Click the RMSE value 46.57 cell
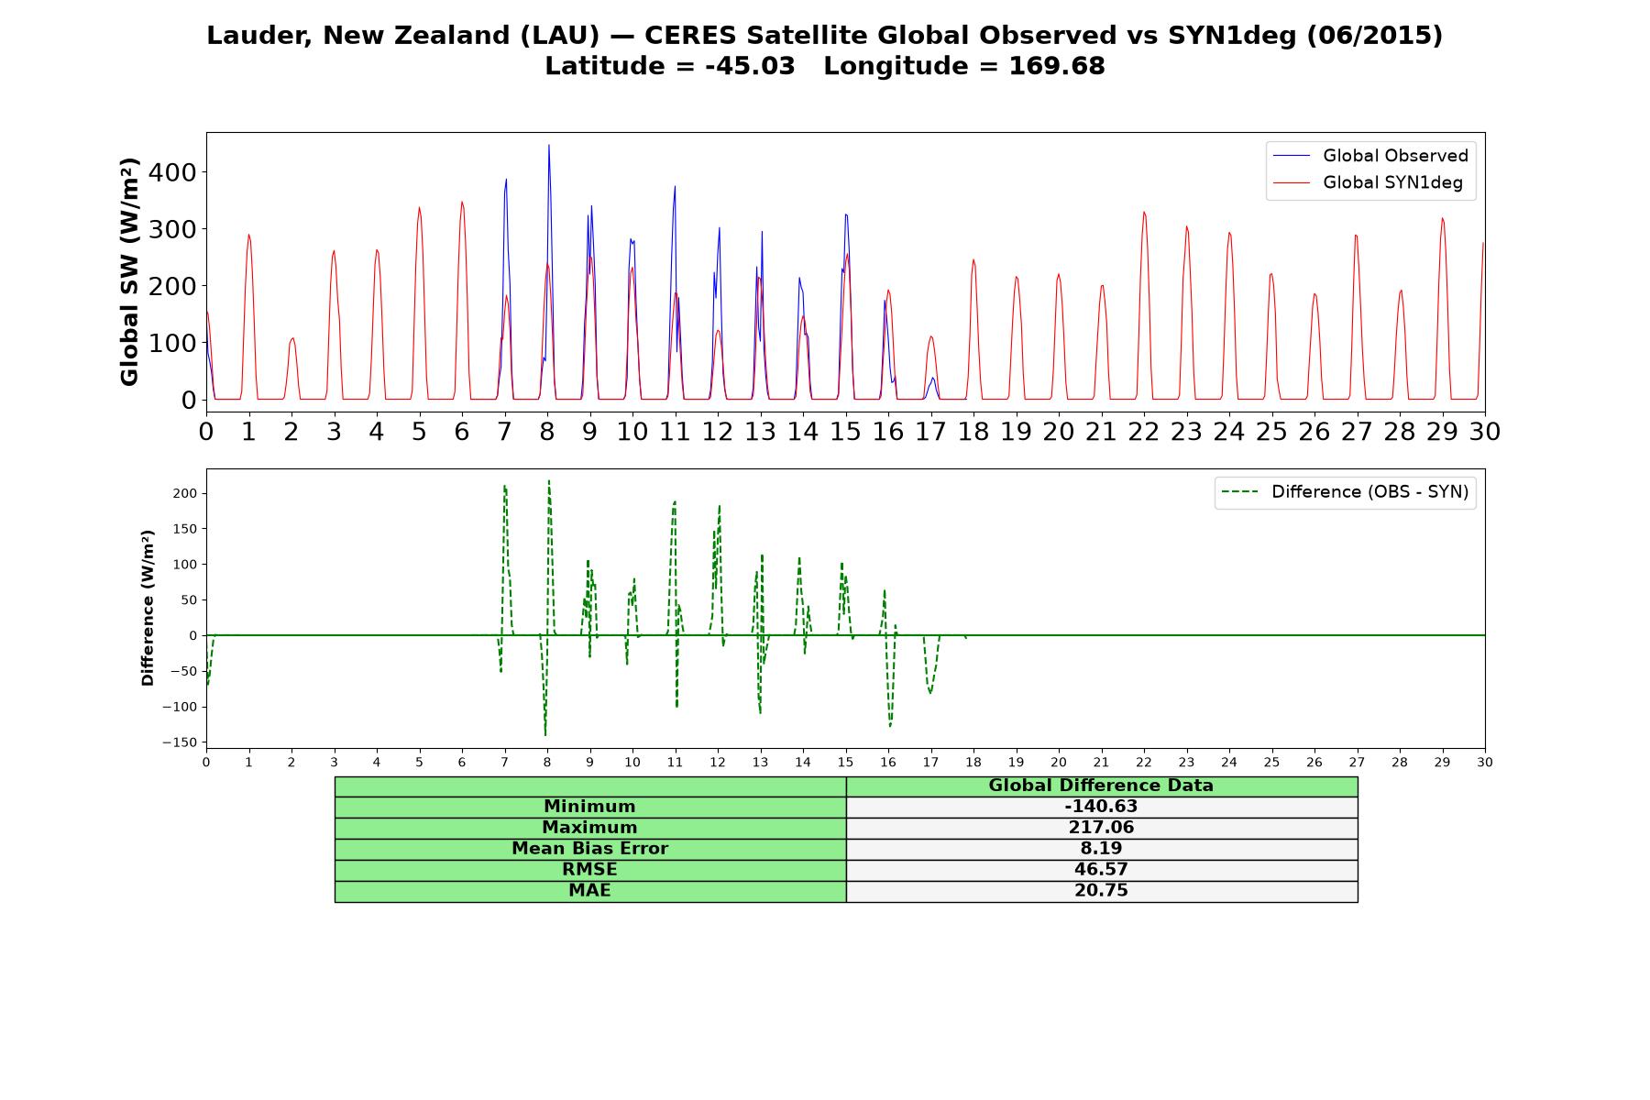The height and width of the screenshot is (1100, 1650). [1101, 870]
